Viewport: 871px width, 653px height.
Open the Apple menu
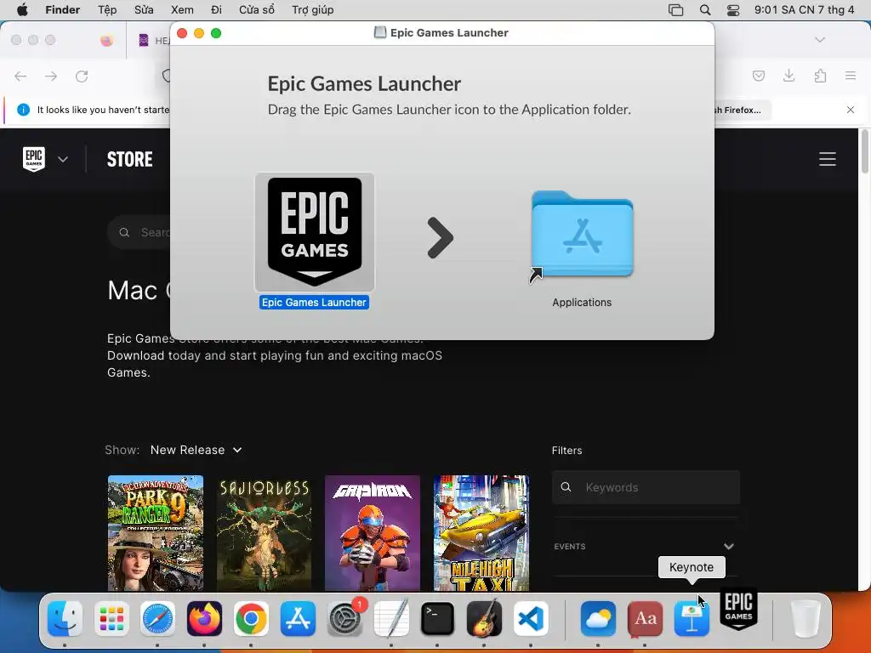[x=22, y=10]
